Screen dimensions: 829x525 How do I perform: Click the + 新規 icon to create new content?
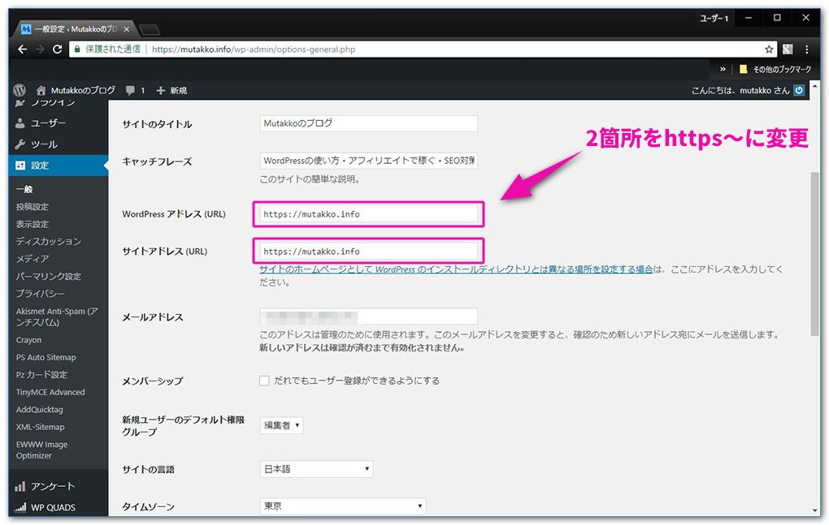[x=163, y=91]
